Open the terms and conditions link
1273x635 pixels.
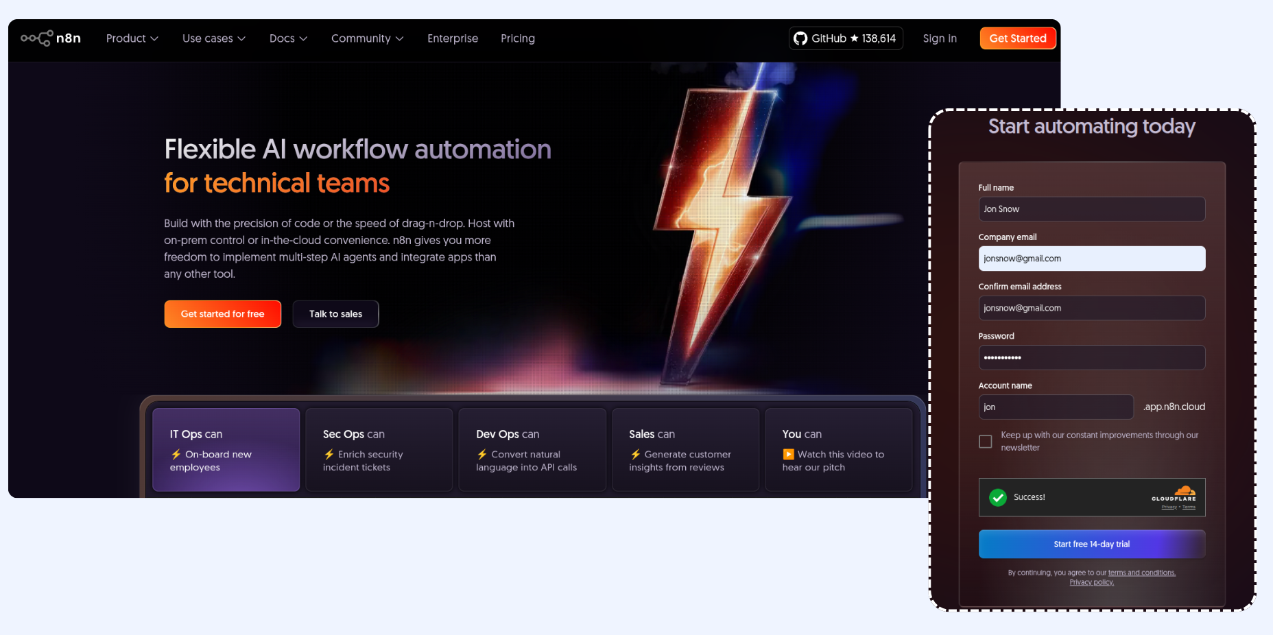click(1142, 573)
